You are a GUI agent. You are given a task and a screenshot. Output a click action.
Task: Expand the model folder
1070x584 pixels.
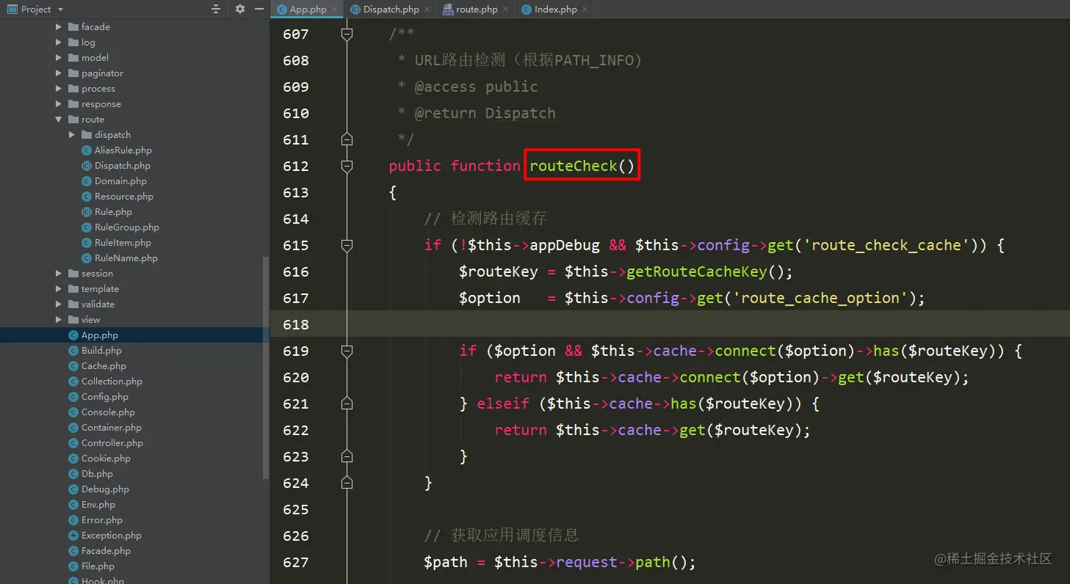tap(59, 58)
